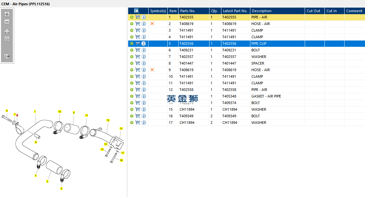Open info for item 6 BOLT

(x=144, y=50)
